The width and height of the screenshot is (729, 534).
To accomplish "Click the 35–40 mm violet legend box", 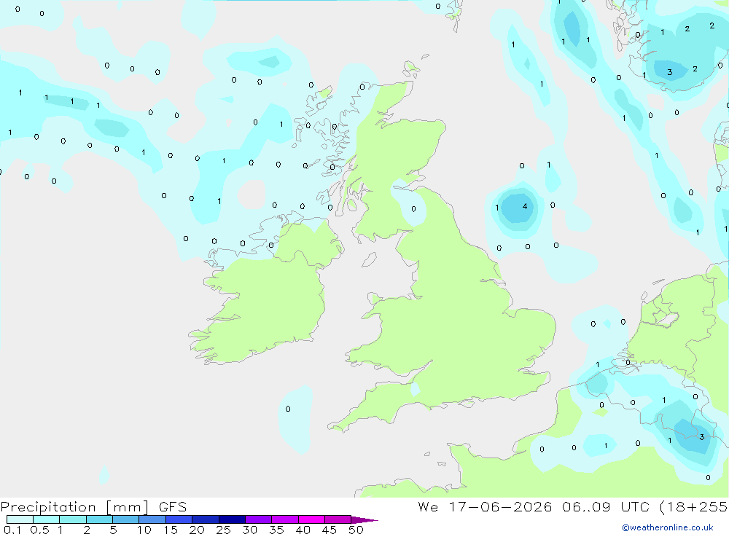I will (285, 519).
